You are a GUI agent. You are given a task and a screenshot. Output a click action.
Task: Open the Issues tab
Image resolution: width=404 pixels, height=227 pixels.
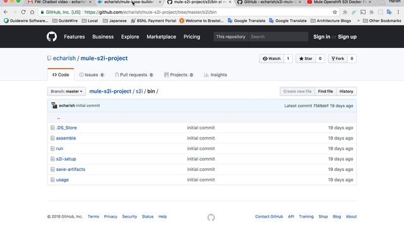point(92,74)
